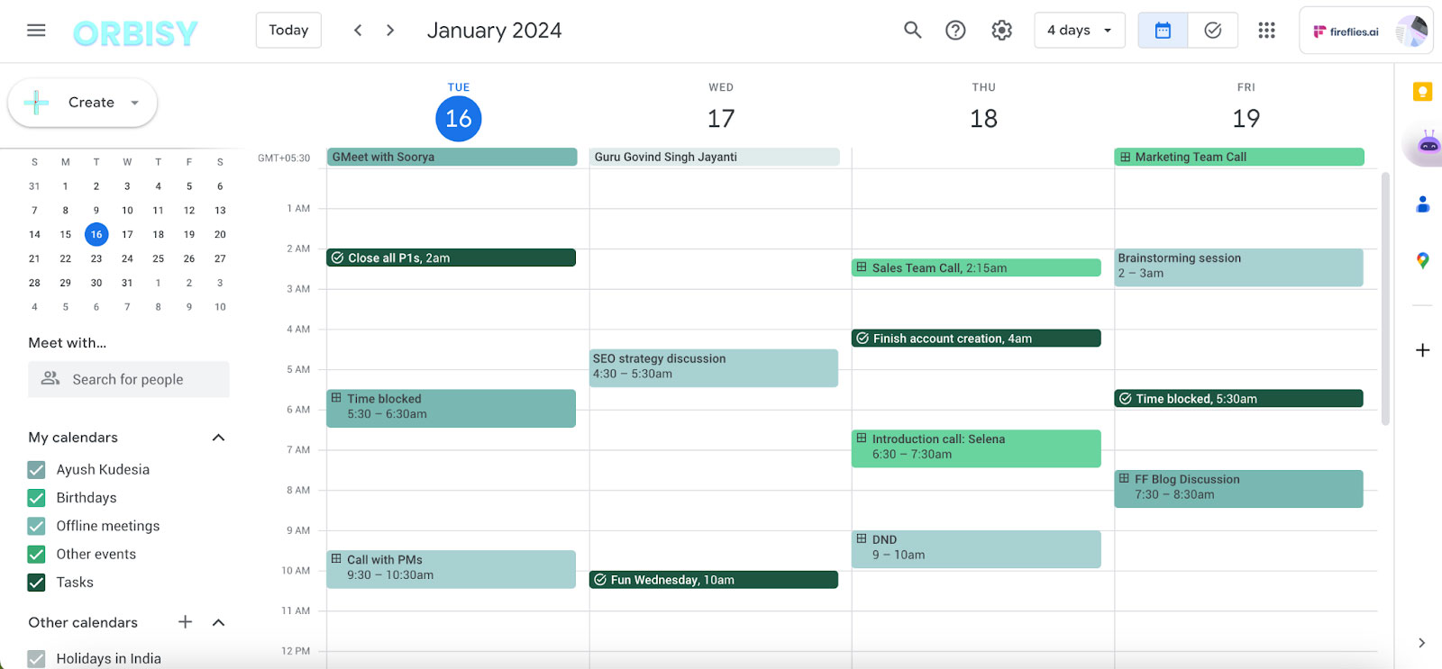Toggle Other events calendar checkbox

click(36, 555)
